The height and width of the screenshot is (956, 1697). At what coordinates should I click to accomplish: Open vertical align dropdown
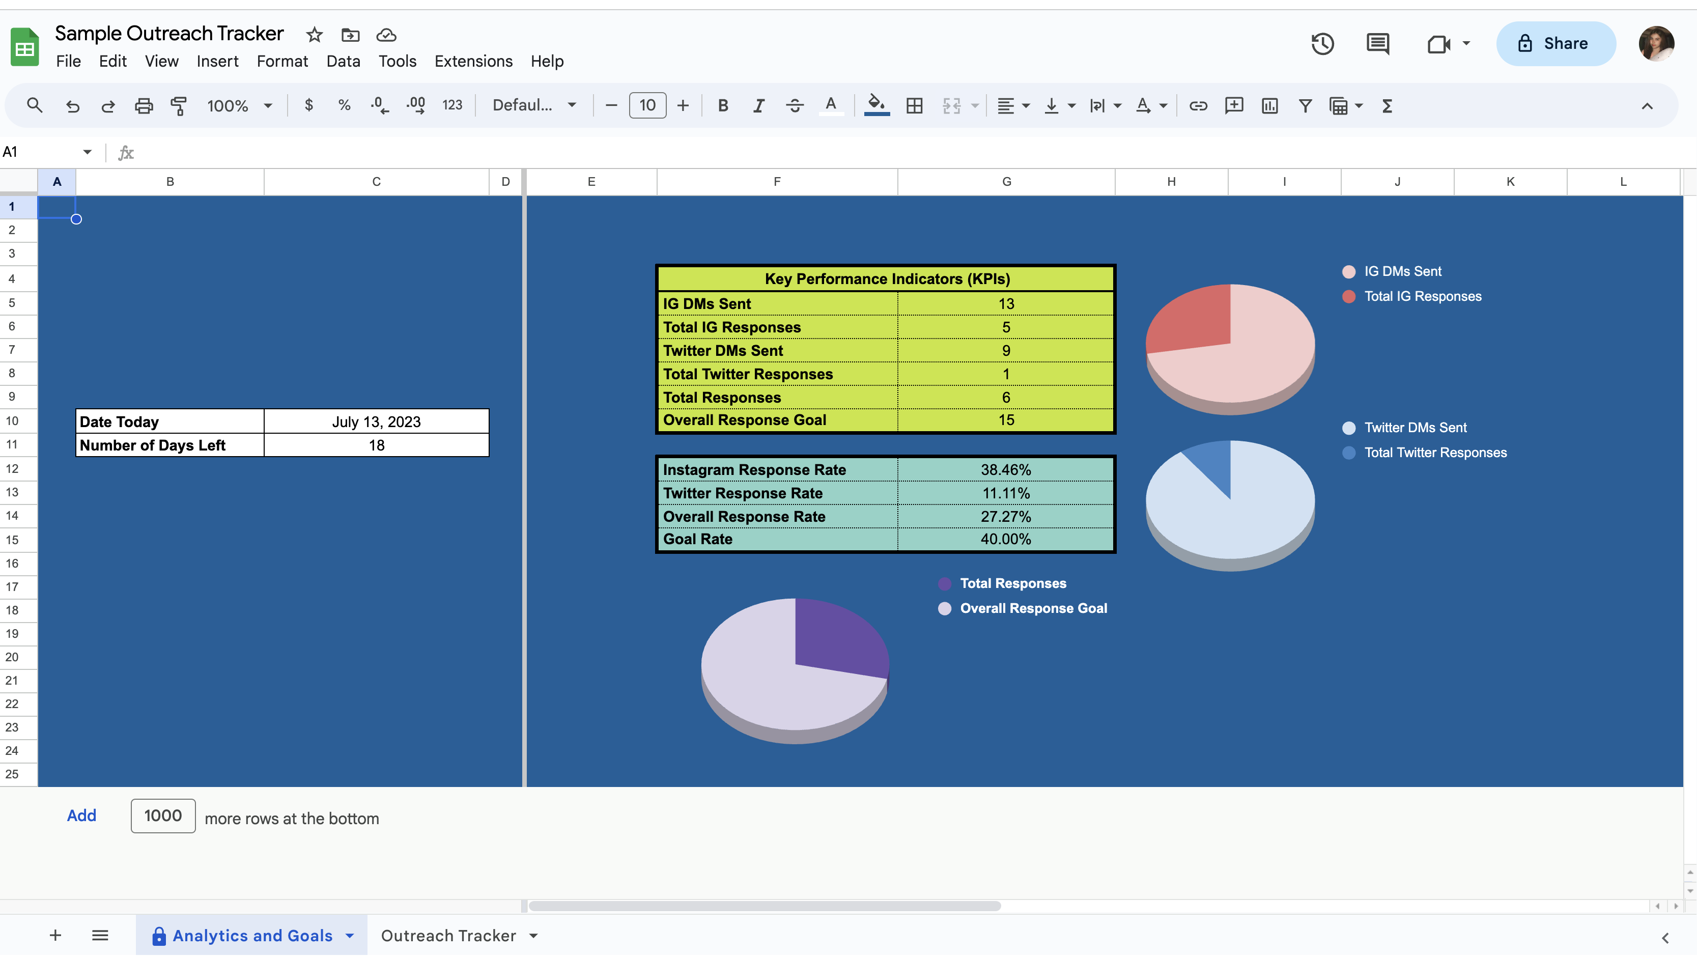coord(1059,105)
